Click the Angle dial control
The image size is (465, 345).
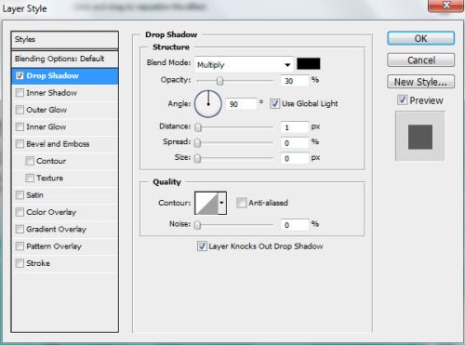[x=208, y=104]
